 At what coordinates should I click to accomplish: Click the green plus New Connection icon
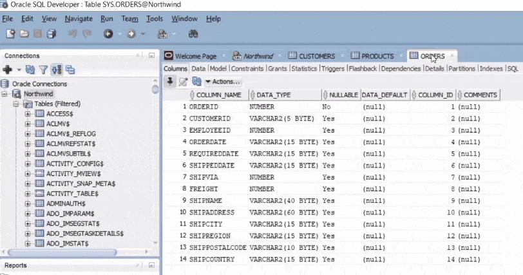pos(7,70)
